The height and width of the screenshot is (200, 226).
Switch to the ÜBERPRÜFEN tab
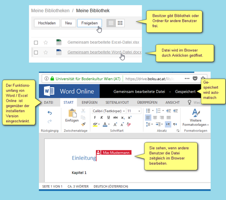pos(147,102)
